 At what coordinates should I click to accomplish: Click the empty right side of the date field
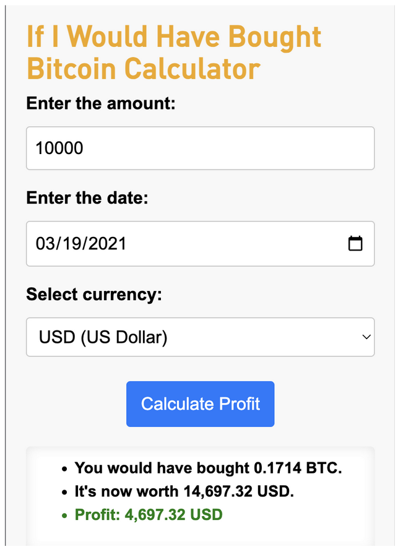(248, 243)
